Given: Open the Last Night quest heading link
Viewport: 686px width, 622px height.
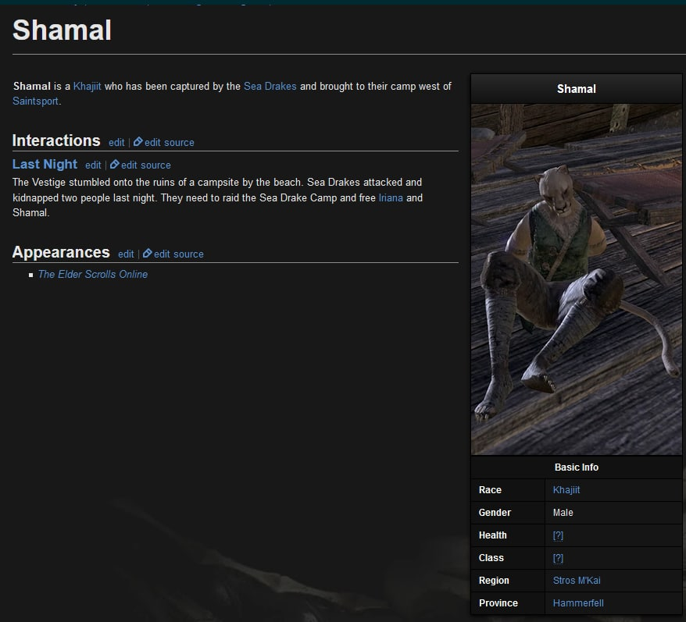Looking at the screenshot, I should pos(45,164).
